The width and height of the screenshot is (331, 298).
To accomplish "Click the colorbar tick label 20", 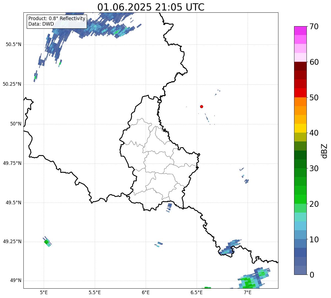I will (314, 204).
